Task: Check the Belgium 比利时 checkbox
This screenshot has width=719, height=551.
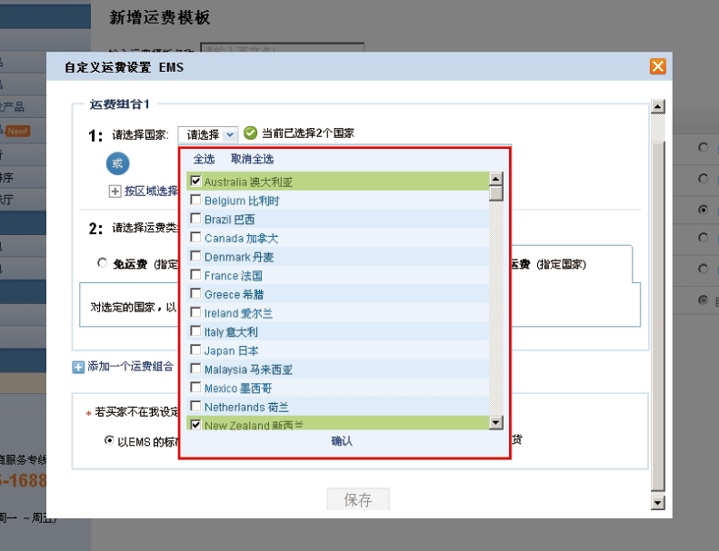Action: coord(195,200)
